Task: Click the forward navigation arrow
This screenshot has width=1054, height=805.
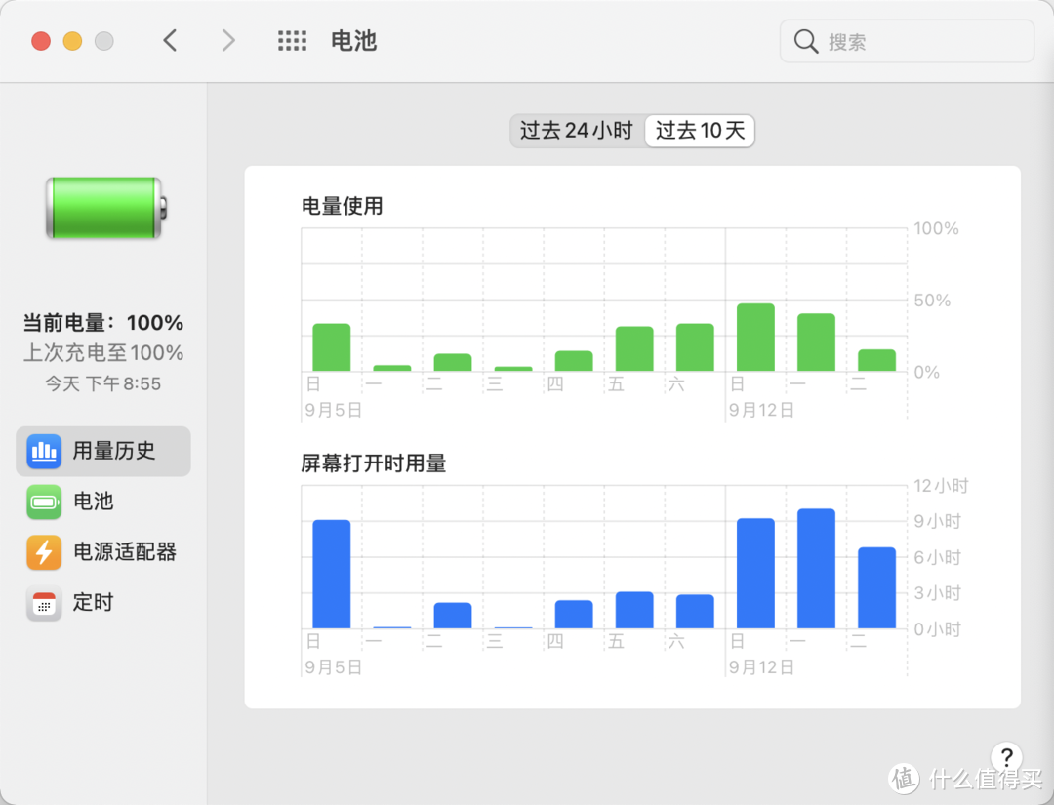Action: [227, 40]
